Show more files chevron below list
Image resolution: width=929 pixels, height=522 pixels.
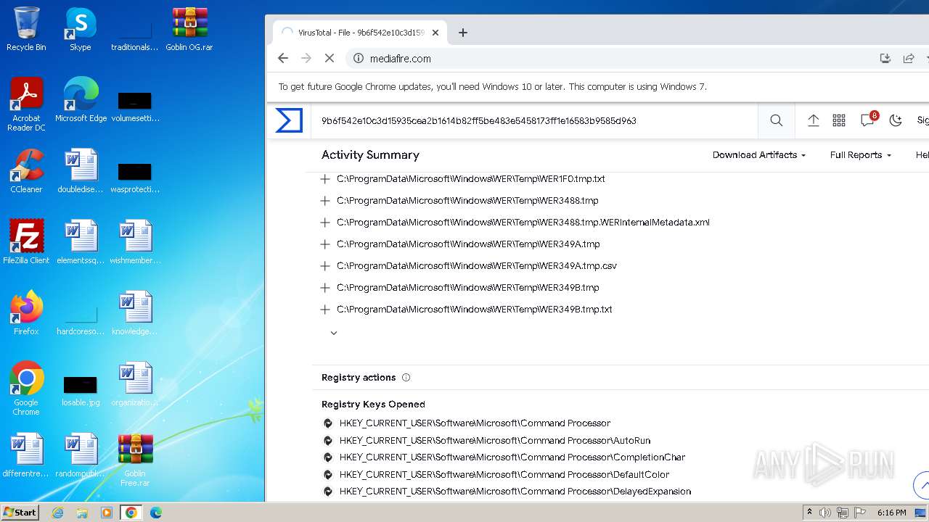point(334,333)
